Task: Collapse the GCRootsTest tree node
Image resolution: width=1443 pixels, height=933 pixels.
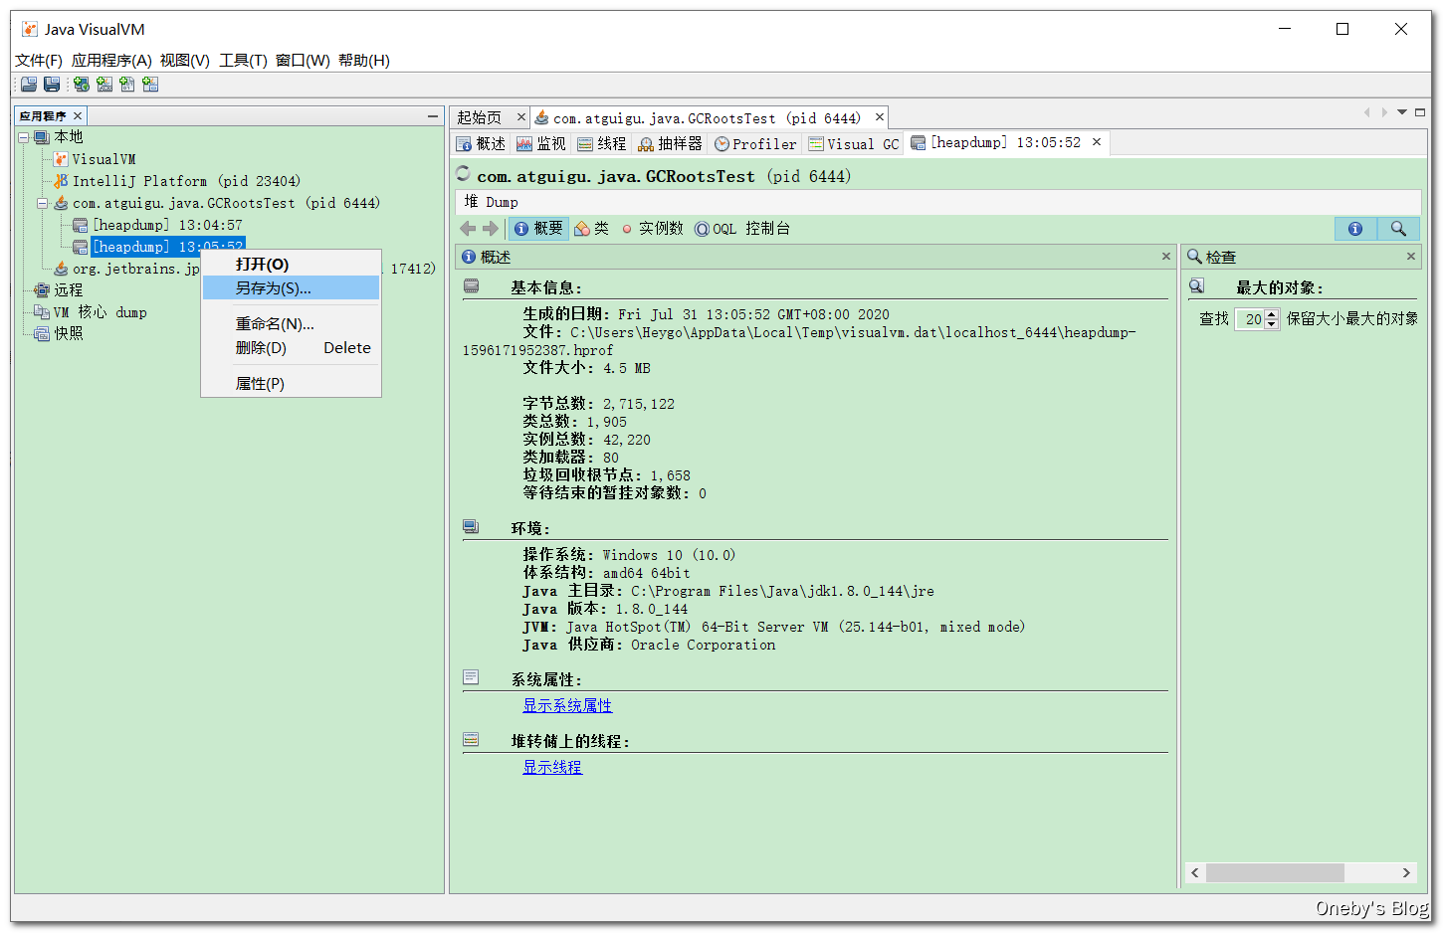Action: [x=43, y=203]
